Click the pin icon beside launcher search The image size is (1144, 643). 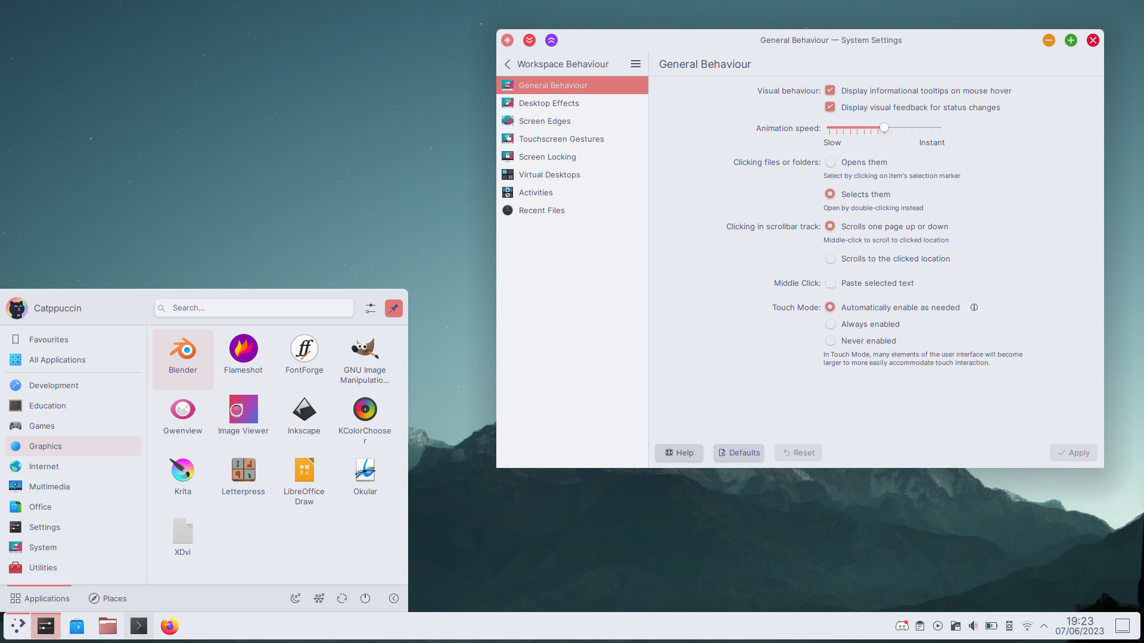393,308
